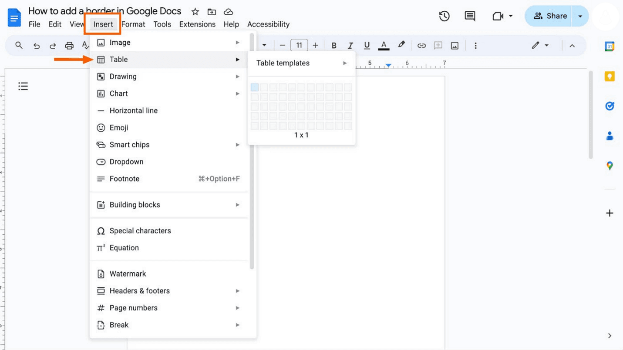The width and height of the screenshot is (623, 350).
Task: Increase font size with plus button
Action: 316,45
